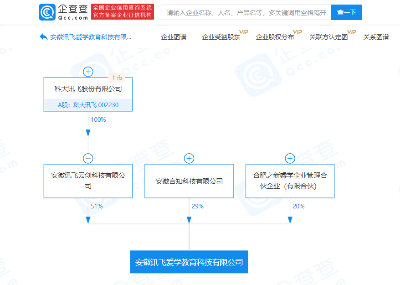Expand the plus above 合肥之新睿学企业管理合伙企业
Screen dimensions: 400x285
tap(290, 158)
